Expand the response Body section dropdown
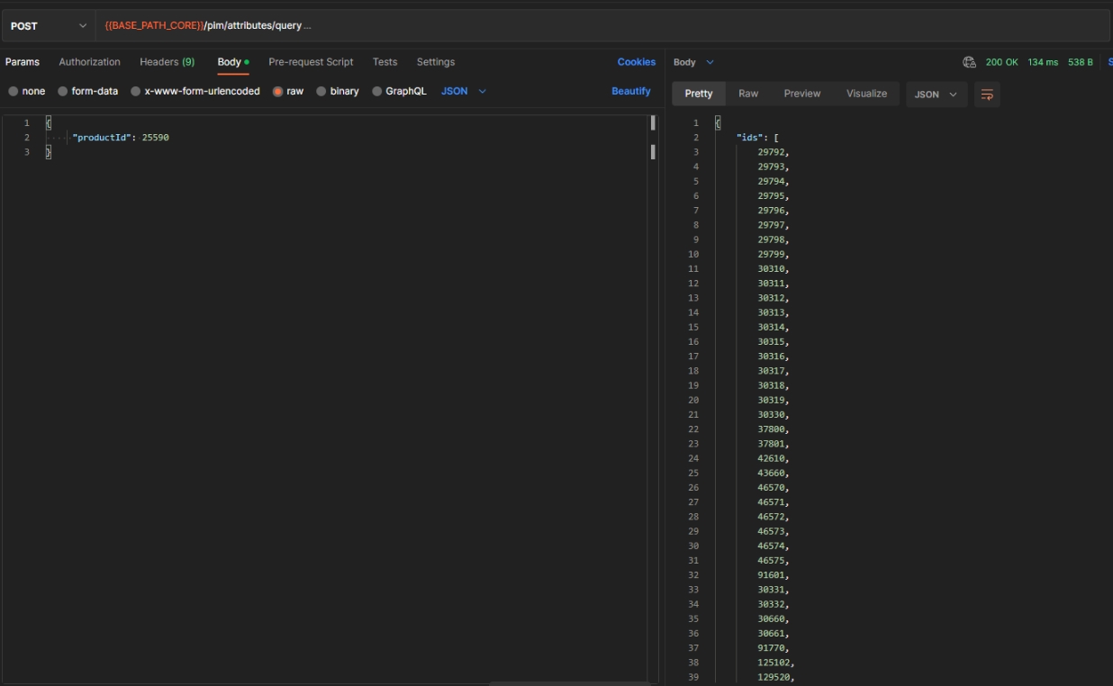 pyautogui.click(x=693, y=62)
